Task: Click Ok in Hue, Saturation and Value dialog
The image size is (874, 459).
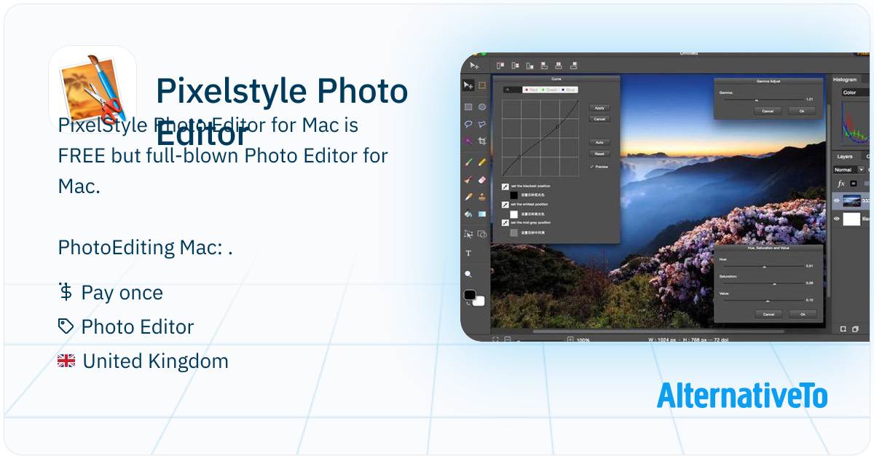Action: click(803, 314)
